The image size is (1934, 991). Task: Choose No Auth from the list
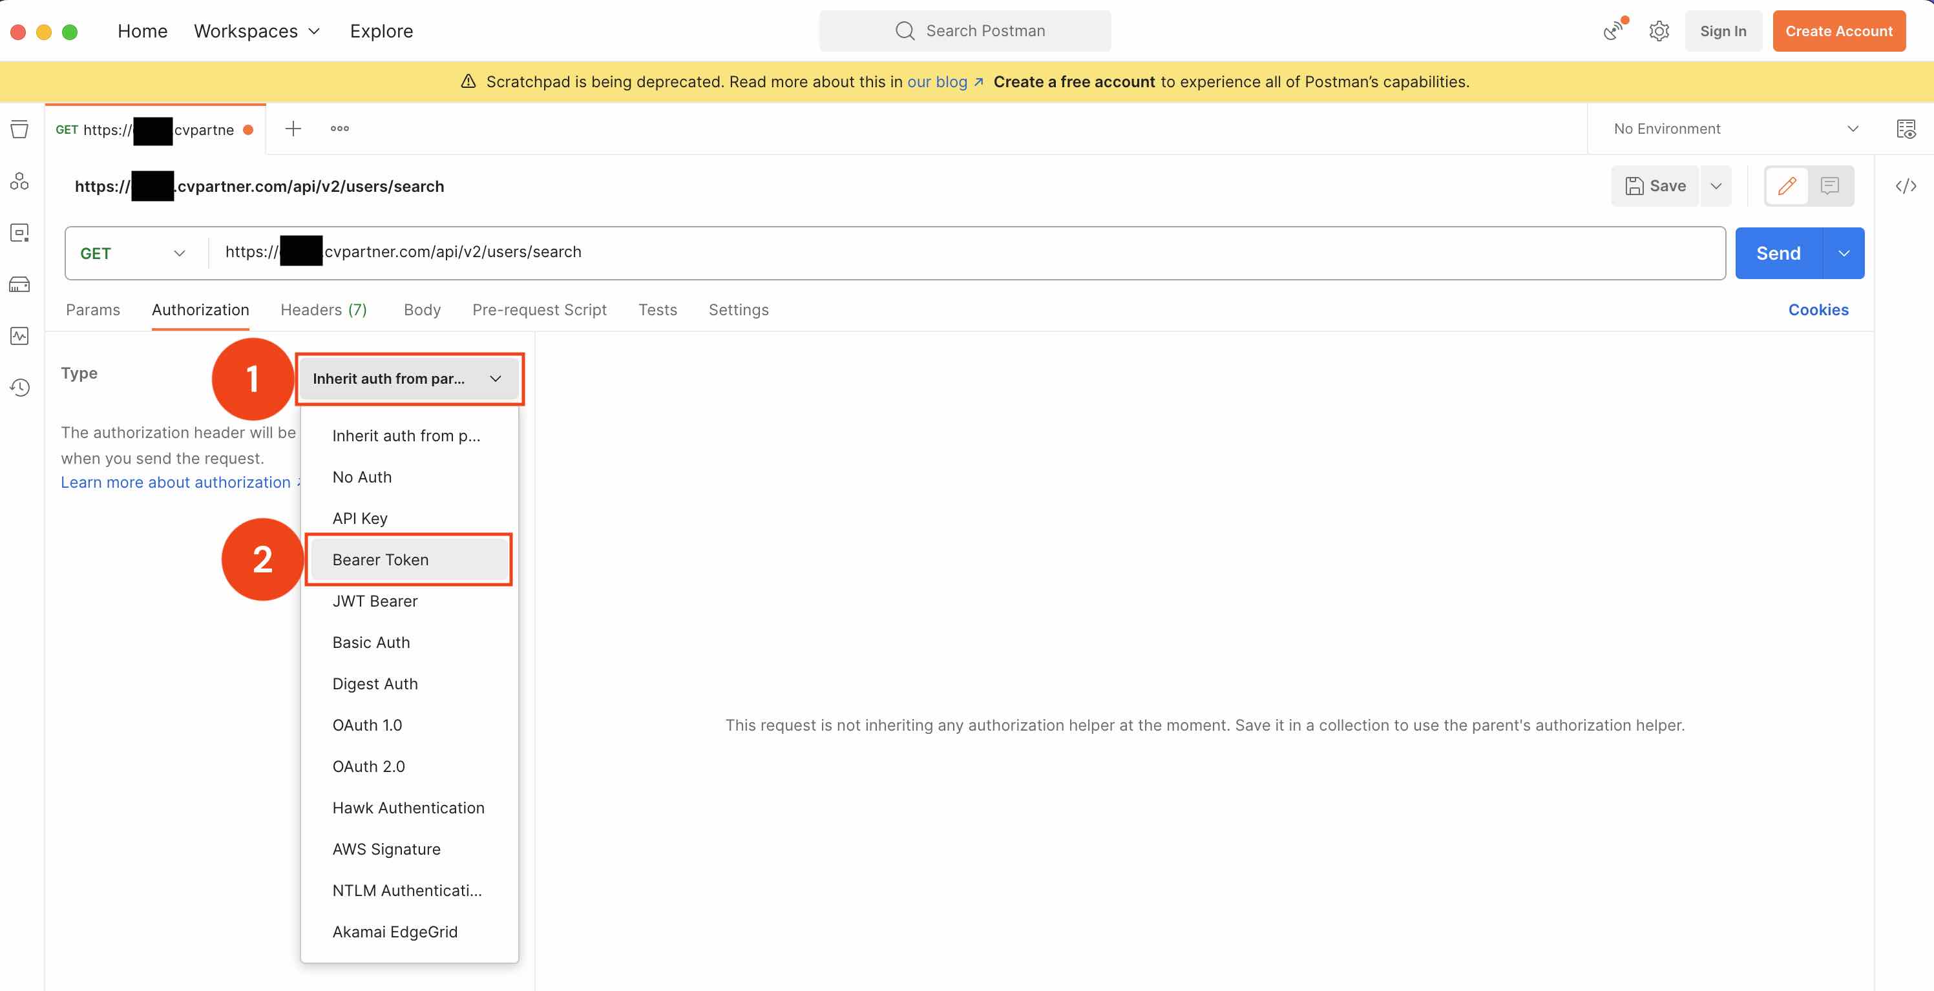[409, 477]
